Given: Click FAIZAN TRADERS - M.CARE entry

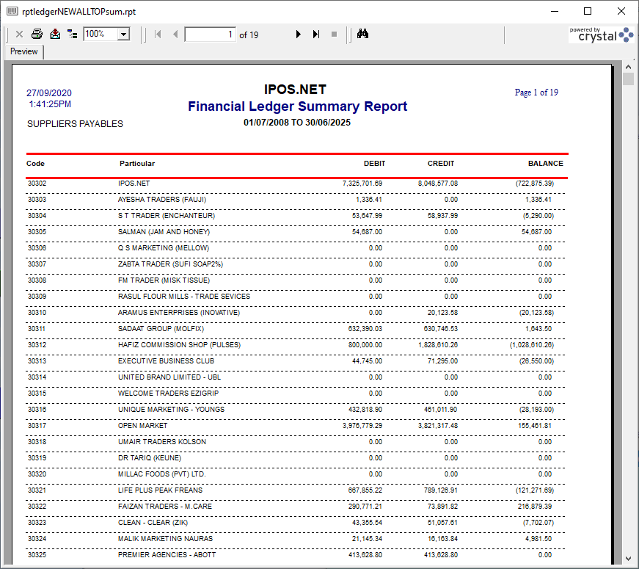Looking at the screenshot, I should click(x=165, y=506).
